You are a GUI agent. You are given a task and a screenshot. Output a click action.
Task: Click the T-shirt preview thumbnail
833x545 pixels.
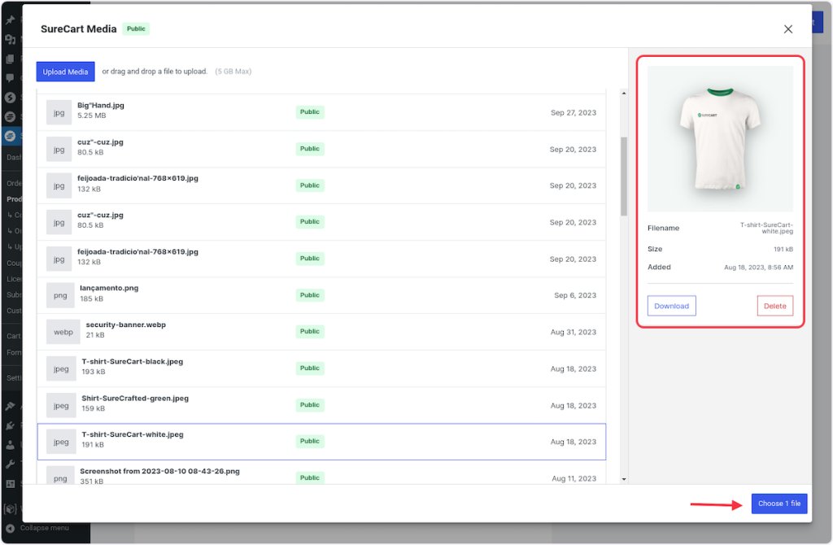720,138
